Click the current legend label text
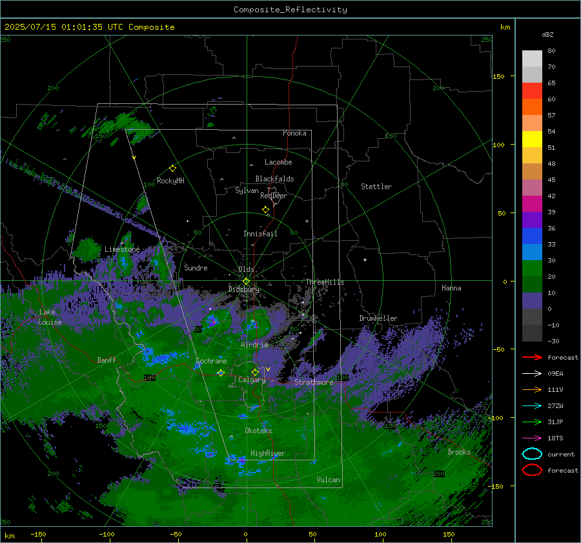 [x=561, y=454]
